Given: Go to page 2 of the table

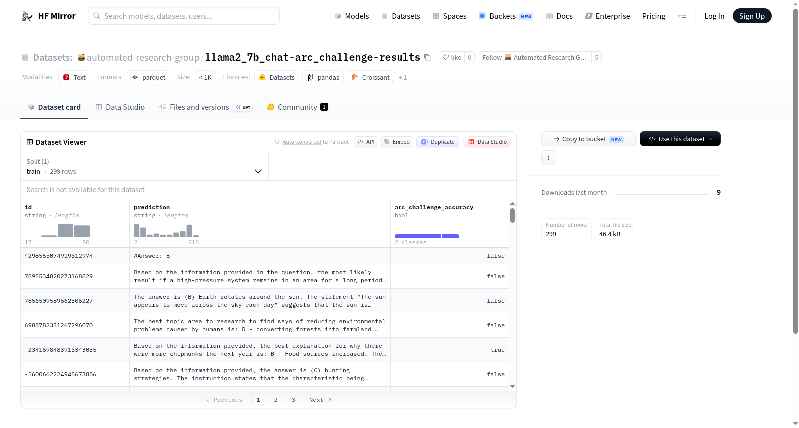Looking at the screenshot, I should click(x=276, y=400).
